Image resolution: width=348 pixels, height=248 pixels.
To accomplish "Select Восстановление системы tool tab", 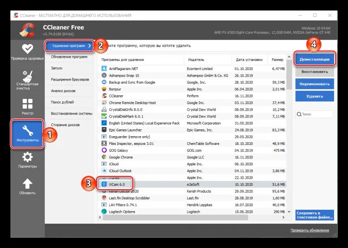I will pyautogui.click(x=69, y=114).
